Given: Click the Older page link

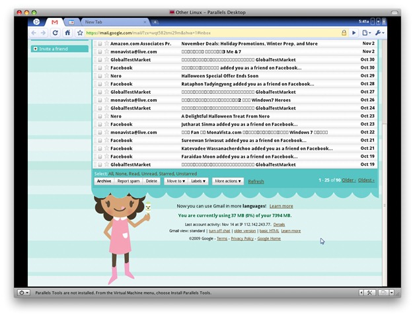Looking at the screenshot, I should 348,180.
